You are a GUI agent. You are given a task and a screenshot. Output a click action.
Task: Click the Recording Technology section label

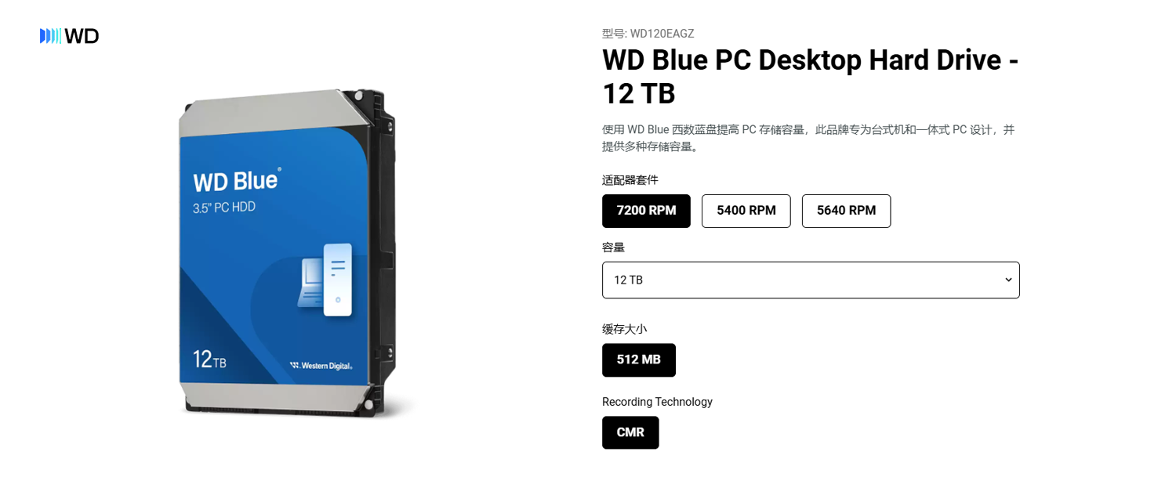coord(657,402)
